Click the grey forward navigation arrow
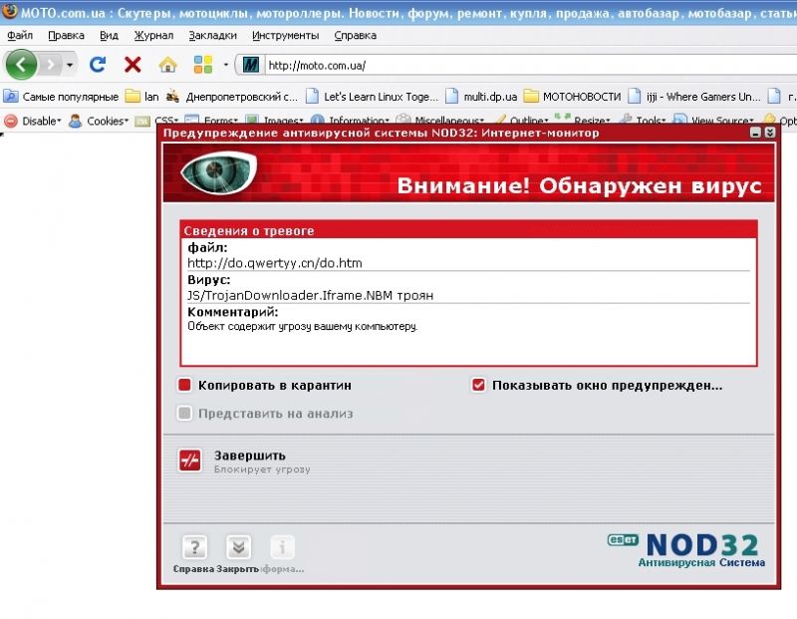This screenshot has height=619, width=797. point(51,65)
